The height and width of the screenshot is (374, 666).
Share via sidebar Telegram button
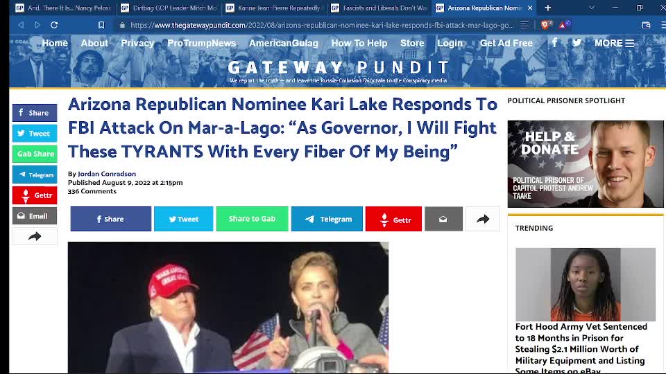[35, 175]
